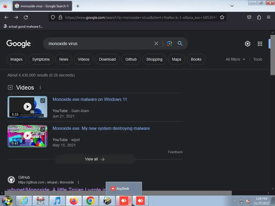Go back using the browser back arrow

(6, 17)
